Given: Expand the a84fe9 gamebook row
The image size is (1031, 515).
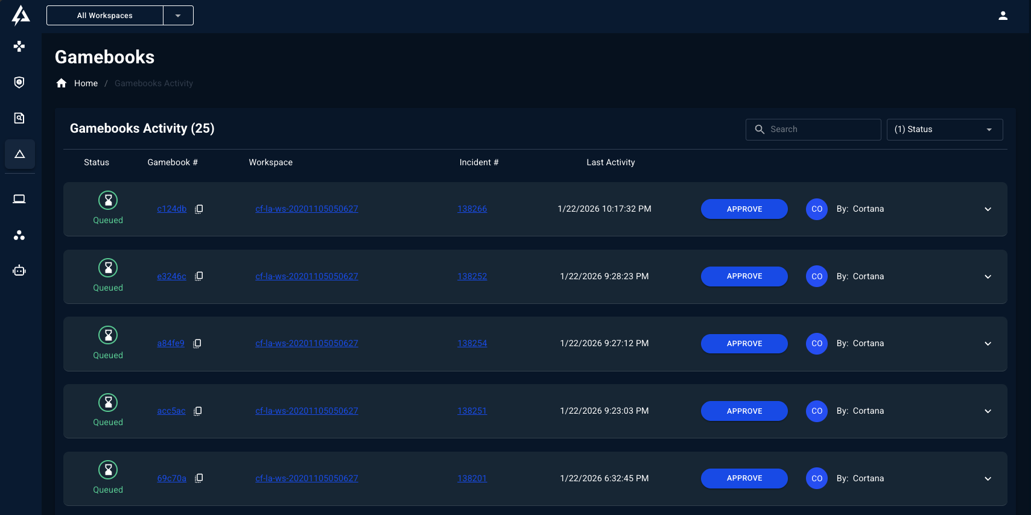Looking at the screenshot, I should tap(988, 344).
